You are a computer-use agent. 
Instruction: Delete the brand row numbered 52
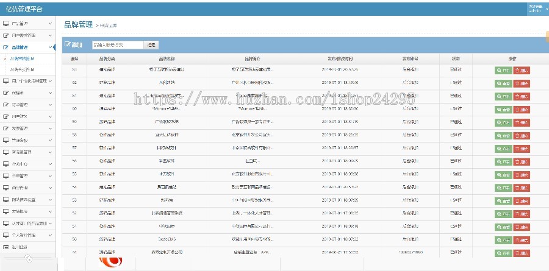522,214
